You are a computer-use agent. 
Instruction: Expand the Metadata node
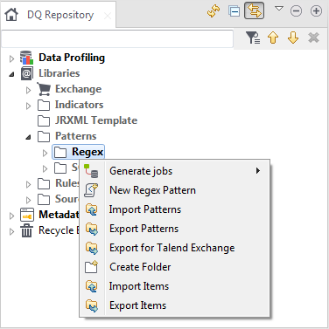click(11, 216)
